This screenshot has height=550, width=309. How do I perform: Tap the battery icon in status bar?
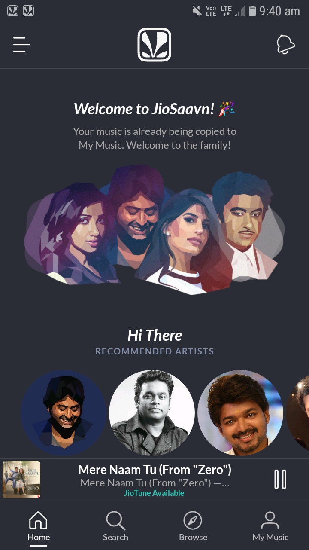pyautogui.click(x=252, y=11)
